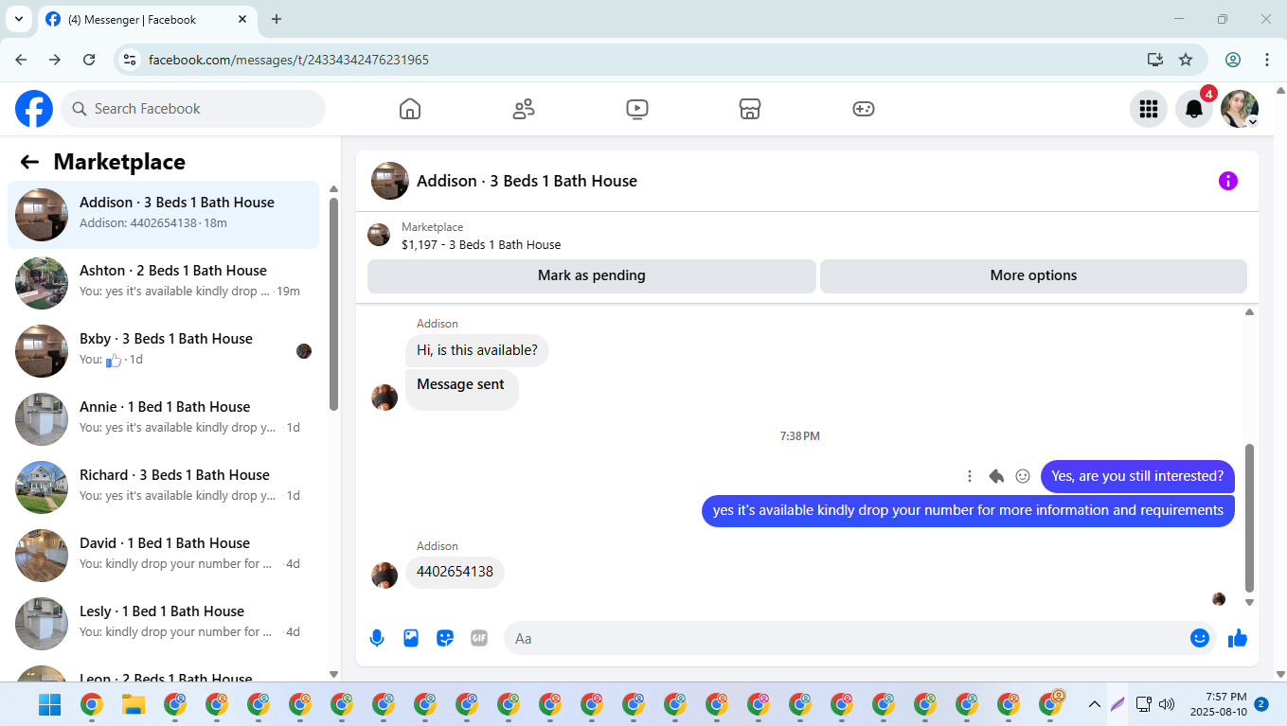Open Lesly 1 Bed 1 Bath House chat
Image resolution: width=1287 pixels, height=726 pixels.
(164, 624)
